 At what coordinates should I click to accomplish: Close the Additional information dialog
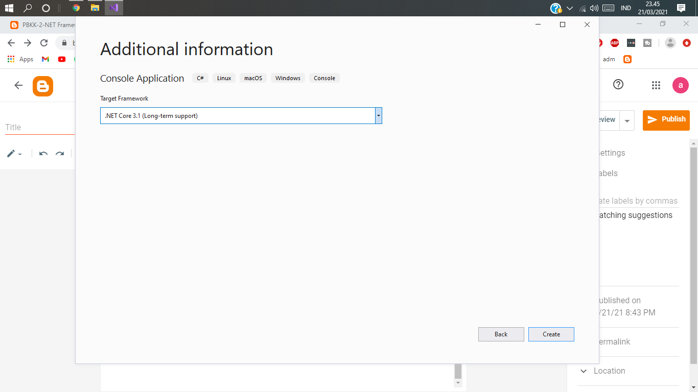click(587, 24)
